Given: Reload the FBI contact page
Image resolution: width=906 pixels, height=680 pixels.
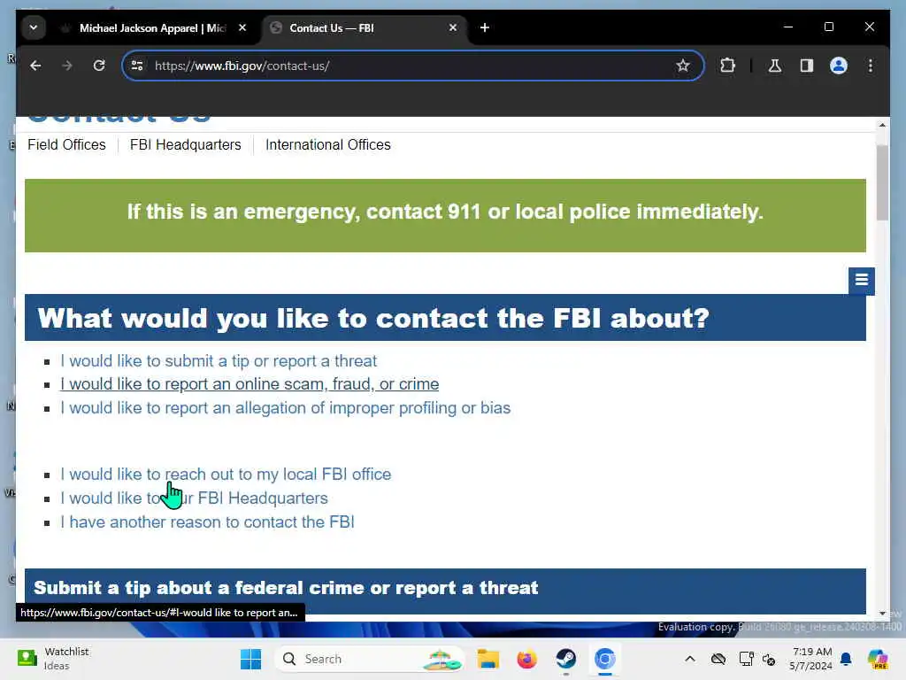Looking at the screenshot, I should click(x=99, y=66).
